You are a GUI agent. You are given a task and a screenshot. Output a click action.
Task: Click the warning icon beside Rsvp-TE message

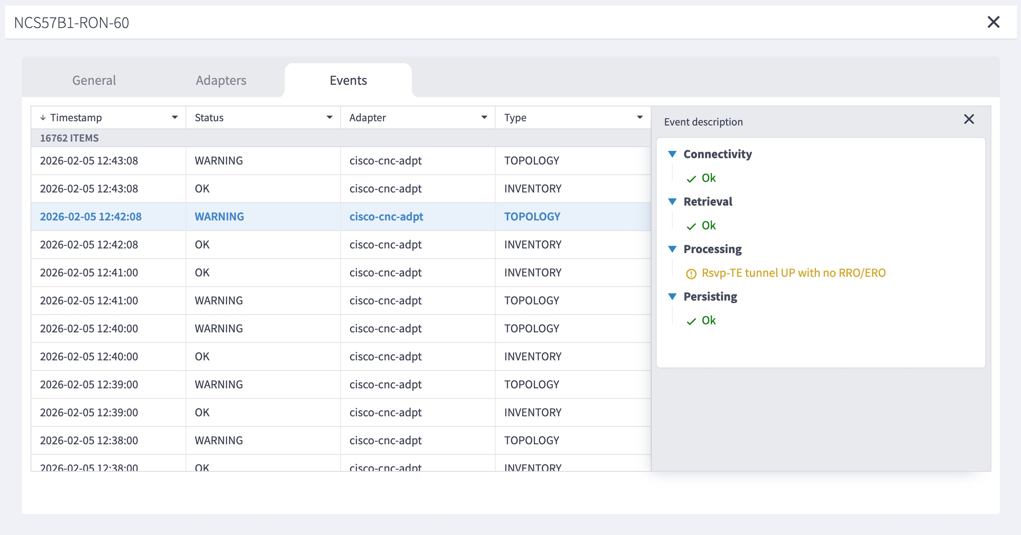[691, 273]
